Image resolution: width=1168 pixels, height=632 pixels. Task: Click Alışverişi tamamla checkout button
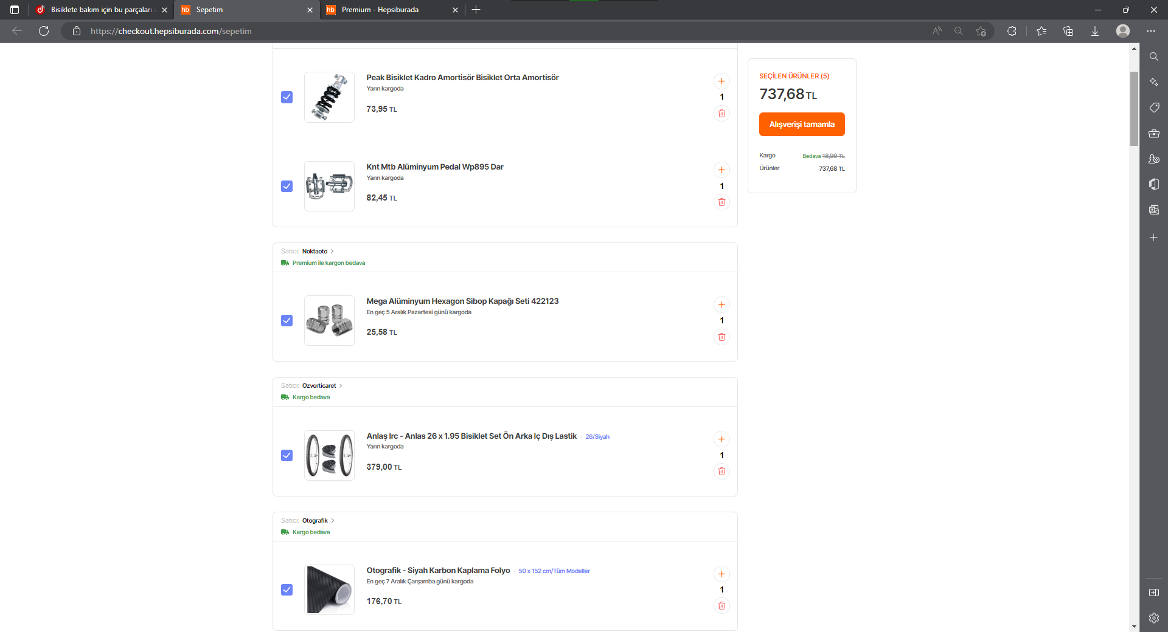802,125
